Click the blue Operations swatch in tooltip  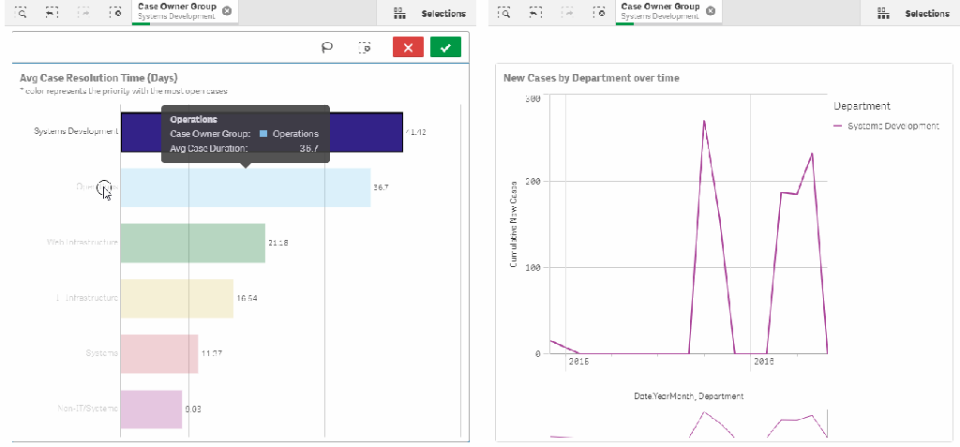click(263, 133)
